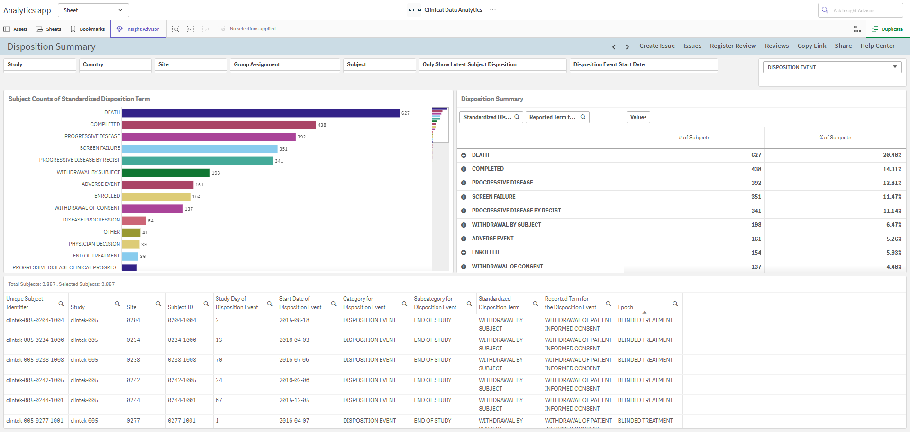The width and height of the screenshot is (910, 432).
Task: Open the Assets panel
Action: (x=16, y=29)
